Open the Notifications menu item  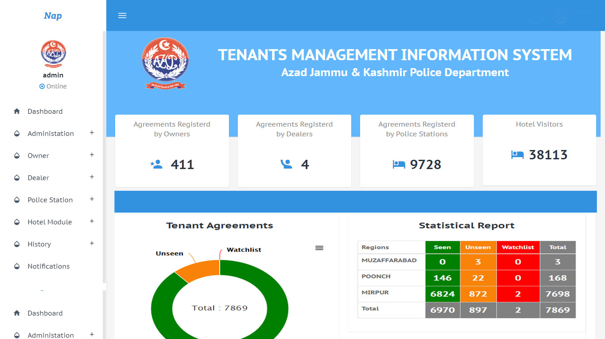point(49,266)
